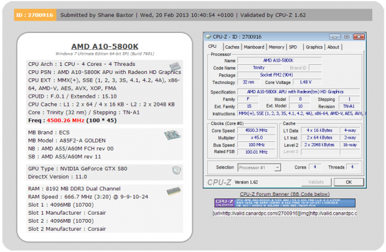Viewport: 386px width, 252px height.
Task: Click the text 'Slot 2 : 4096MB (10700)'
Action: click(x=61, y=221)
